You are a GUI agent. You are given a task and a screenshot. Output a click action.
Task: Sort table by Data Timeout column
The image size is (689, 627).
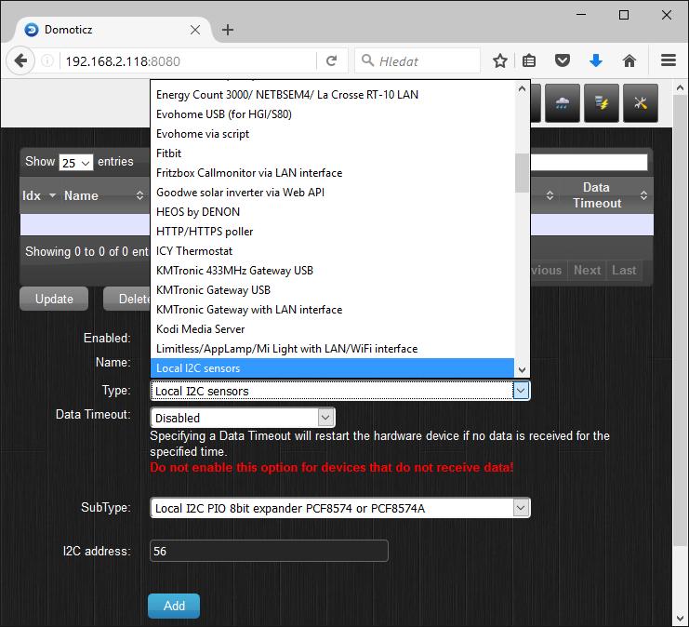606,195
